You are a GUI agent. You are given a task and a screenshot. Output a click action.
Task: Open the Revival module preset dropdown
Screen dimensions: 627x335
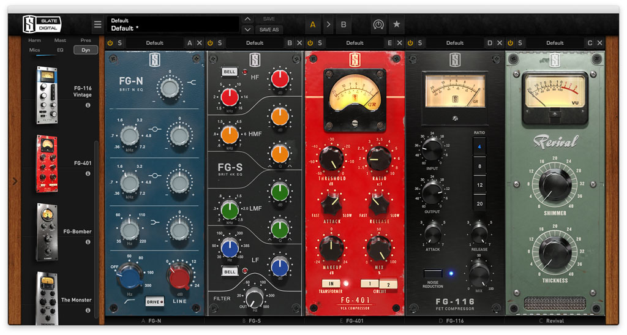555,43
